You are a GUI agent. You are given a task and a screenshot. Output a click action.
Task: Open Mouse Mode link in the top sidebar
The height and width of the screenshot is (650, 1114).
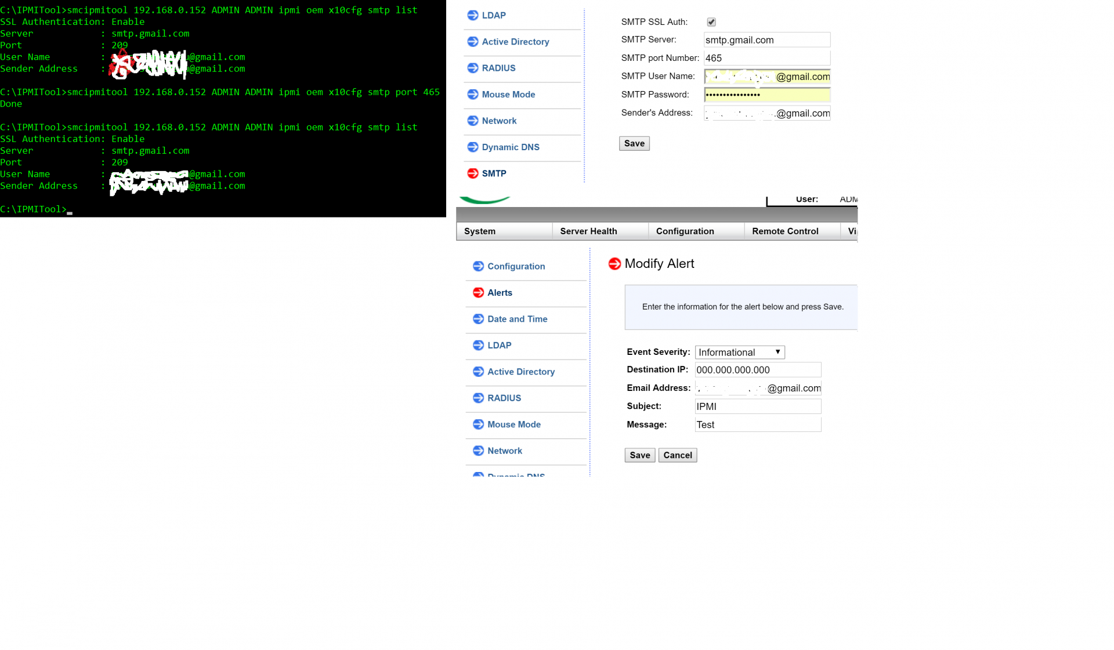pyautogui.click(x=508, y=95)
